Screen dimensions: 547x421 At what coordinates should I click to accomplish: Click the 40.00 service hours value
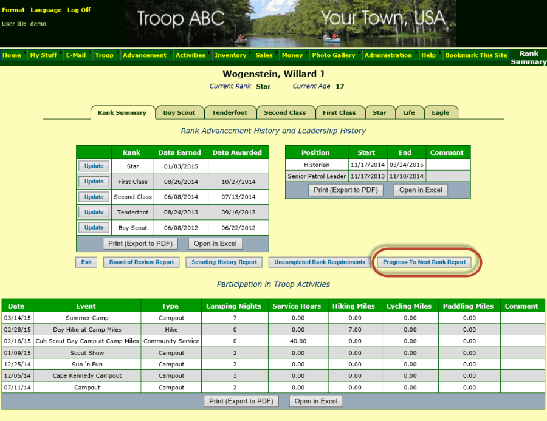pyautogui.click(x=298, y=341)
